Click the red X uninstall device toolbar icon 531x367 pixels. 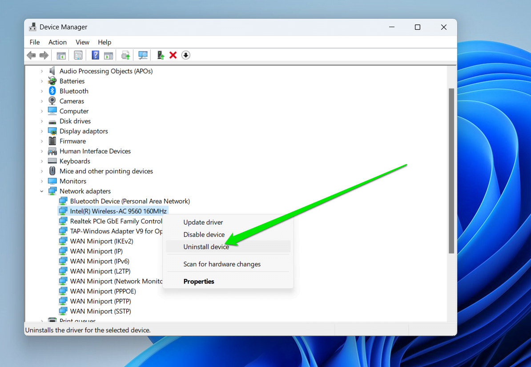click(x=173, y=55)
